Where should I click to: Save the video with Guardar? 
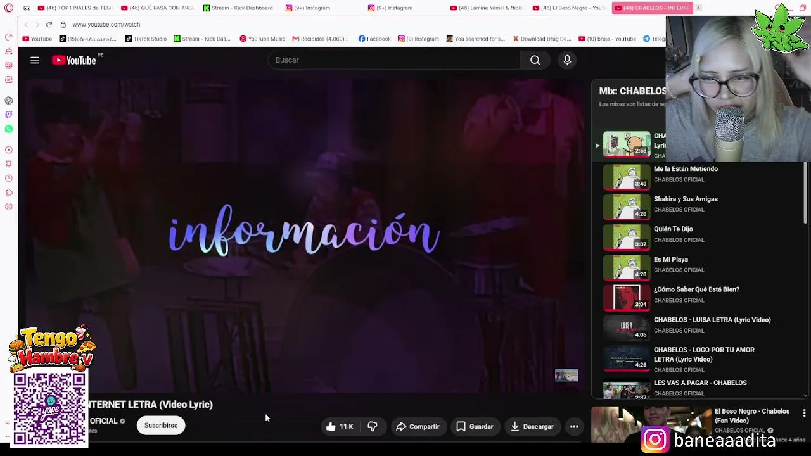tap(475, 426)
